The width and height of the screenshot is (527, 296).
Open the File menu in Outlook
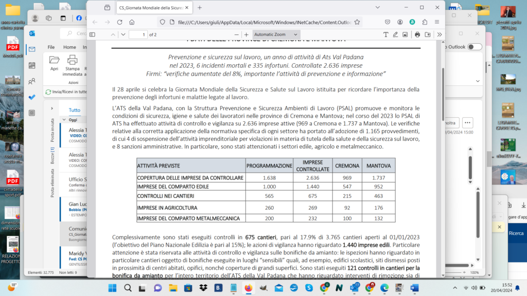click(51, 47)
